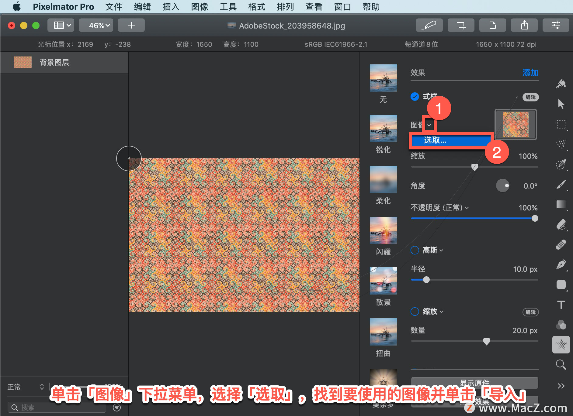This screenshot has width=573, height=416.
Task: Select the Arrange arrow tool
Action: pos(561,104)
